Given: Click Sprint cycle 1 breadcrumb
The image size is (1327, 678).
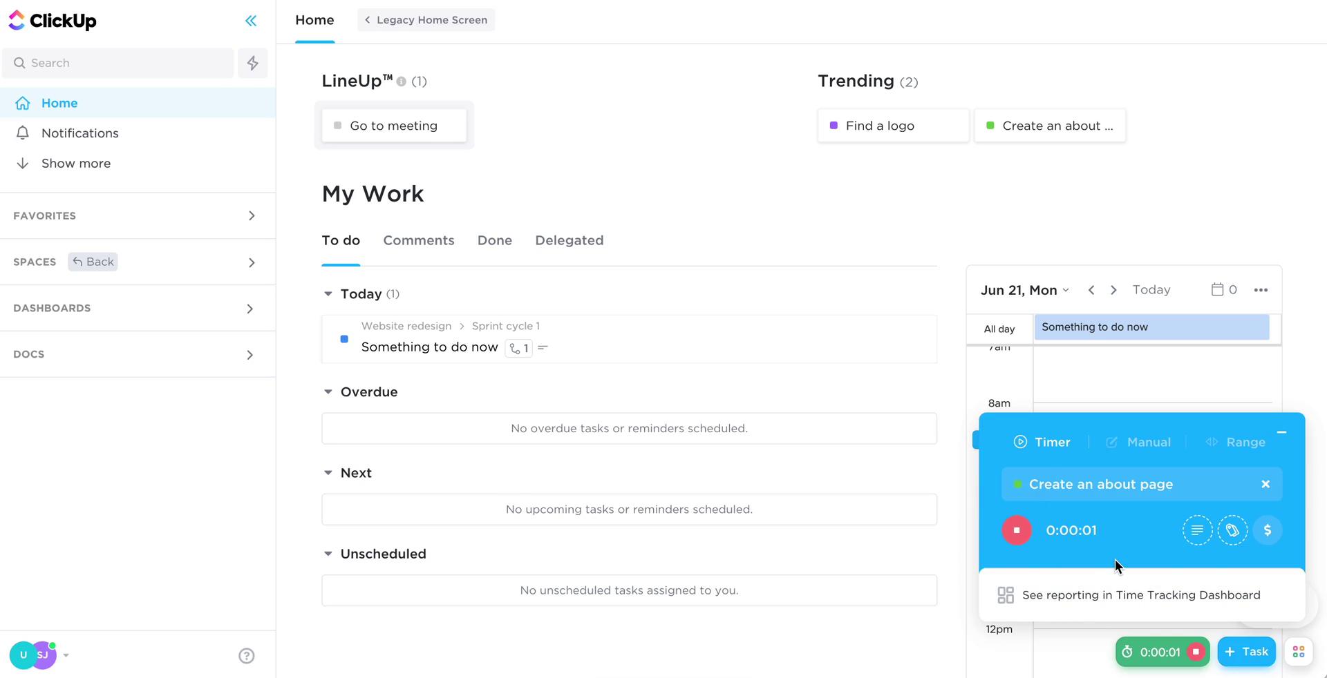Looking at the screenshot, I should [x=506, y=326].
